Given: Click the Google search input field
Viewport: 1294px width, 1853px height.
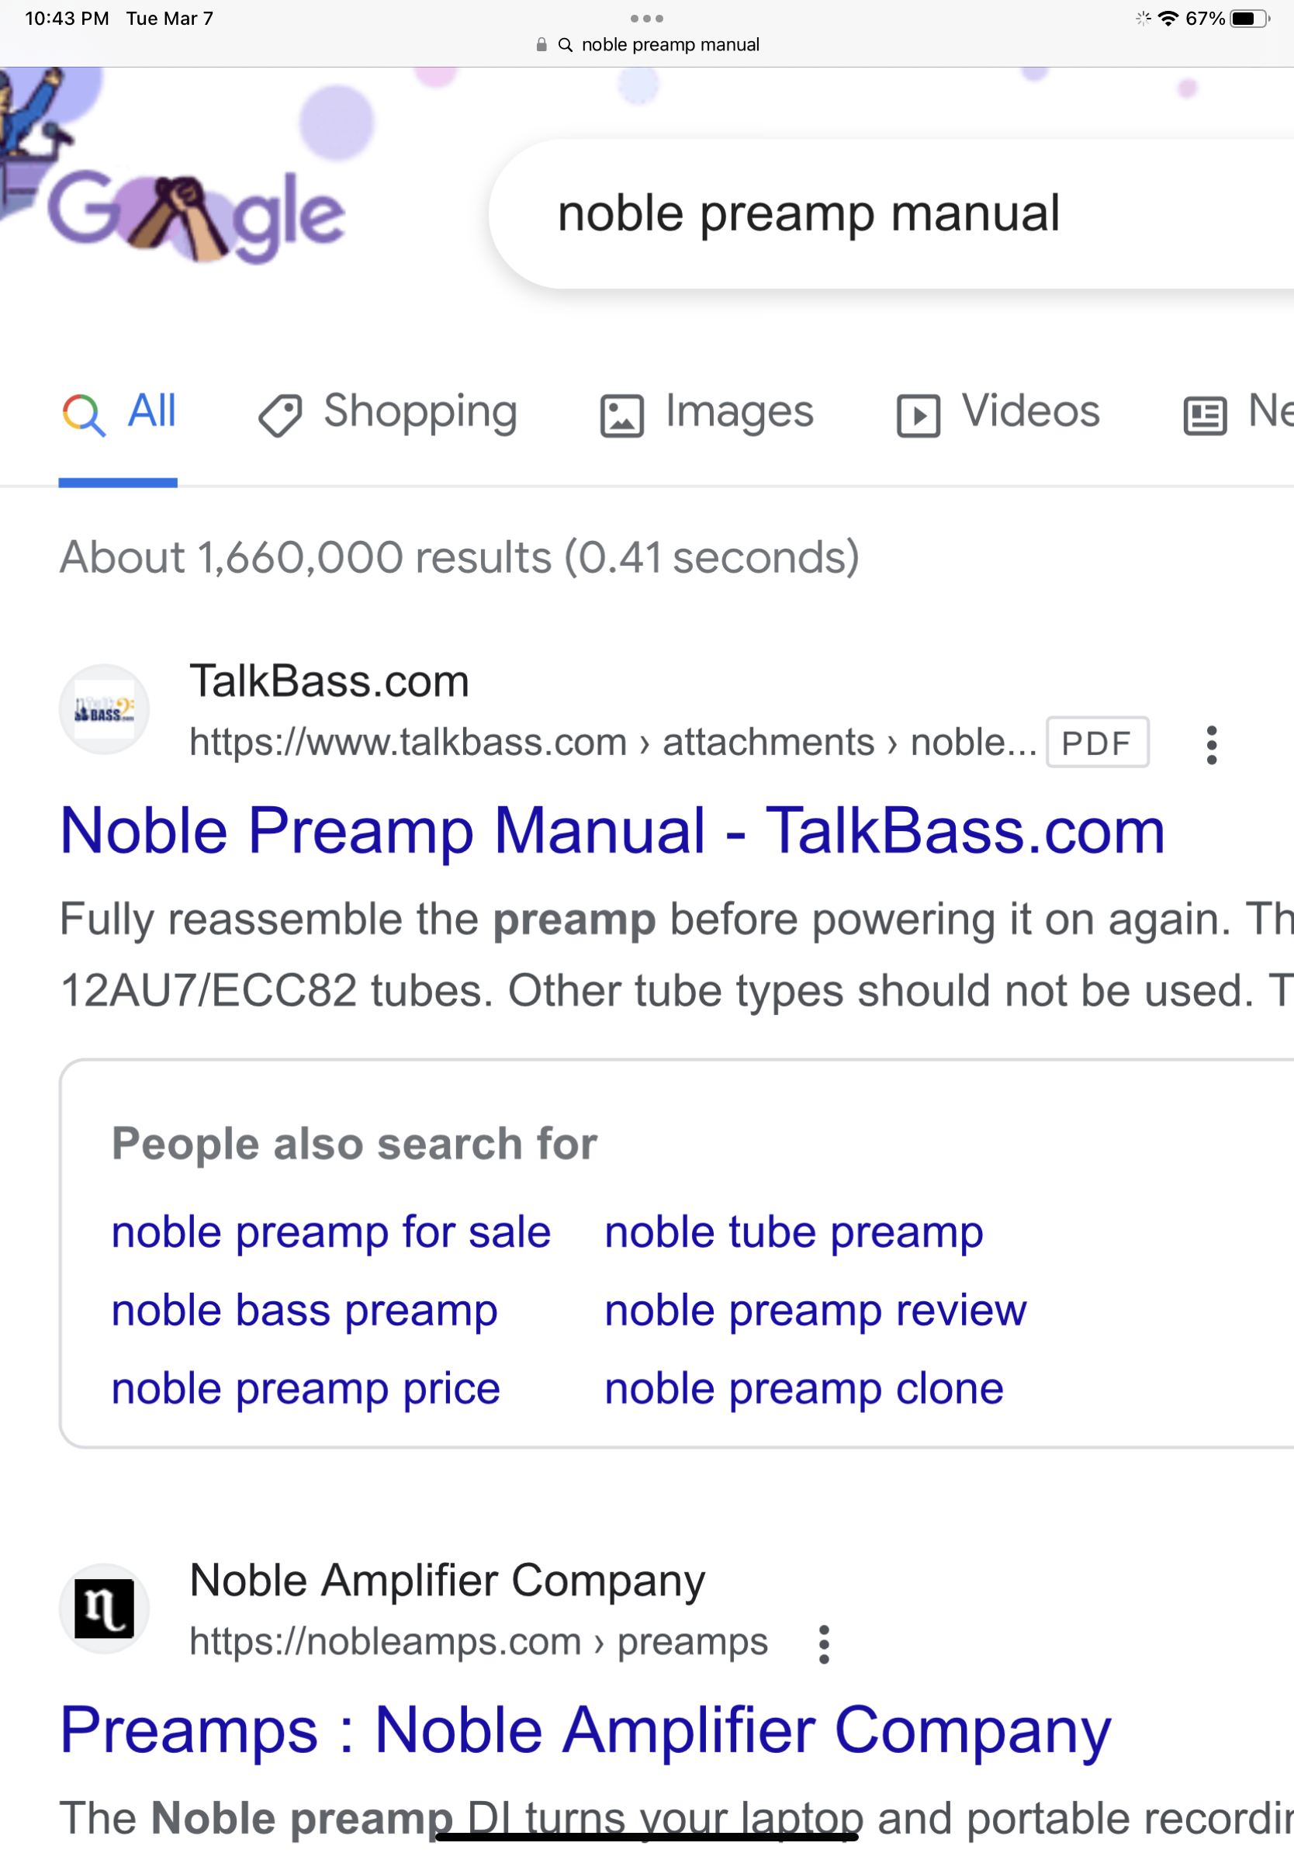Looking at the screenshot, I should coord(891,214).
